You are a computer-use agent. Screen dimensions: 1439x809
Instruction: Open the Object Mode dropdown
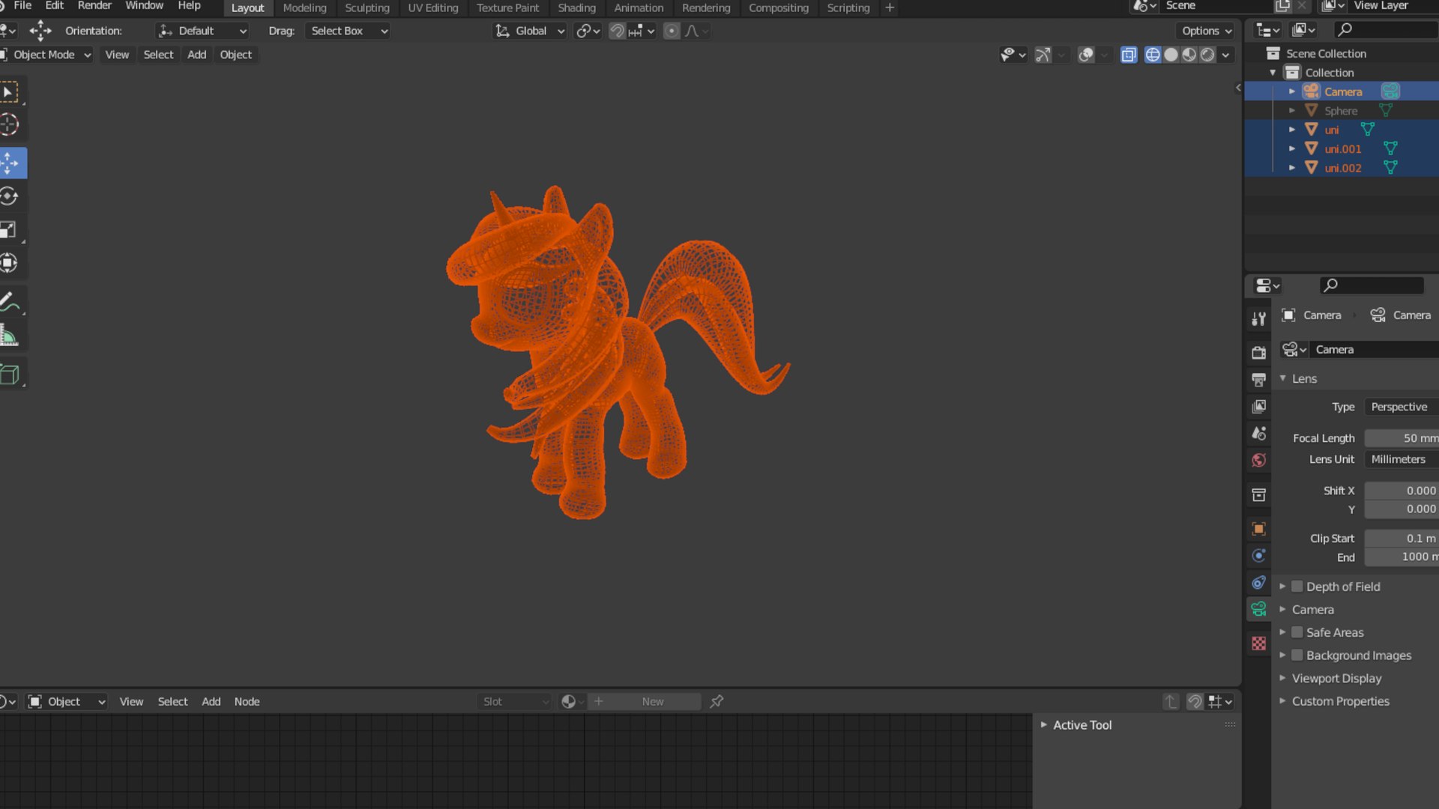(x=46, y=55)
